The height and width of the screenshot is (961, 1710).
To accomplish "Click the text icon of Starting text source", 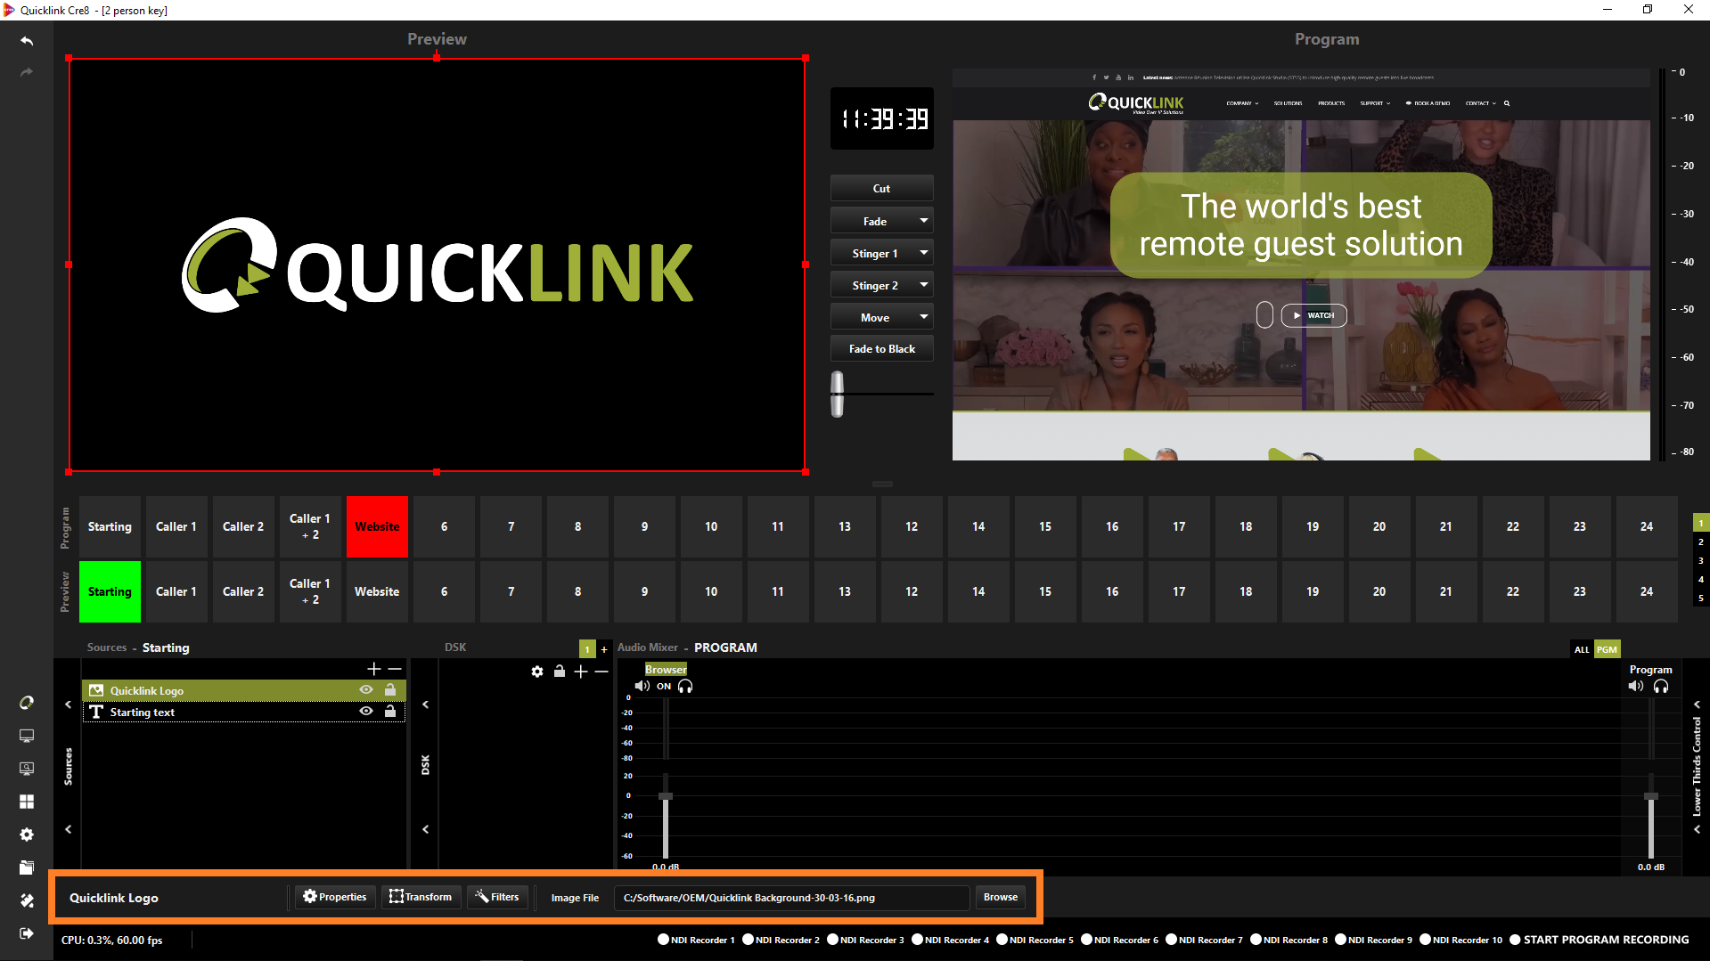I will (96, 712).
